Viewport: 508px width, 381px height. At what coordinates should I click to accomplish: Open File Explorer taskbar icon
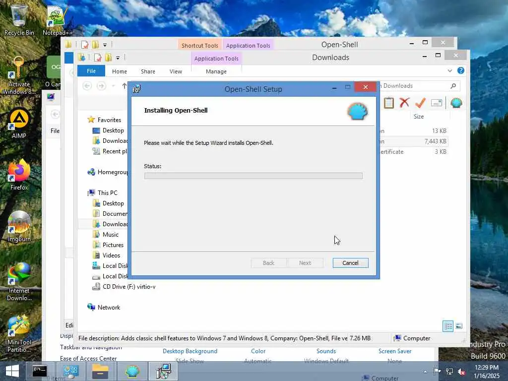pyautogui.click(x=100, y=371)
